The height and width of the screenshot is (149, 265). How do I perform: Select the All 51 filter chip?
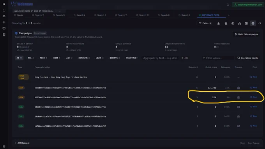click(x=19, y=58)
